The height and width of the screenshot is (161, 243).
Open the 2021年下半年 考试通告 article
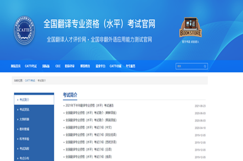(90, 105)
